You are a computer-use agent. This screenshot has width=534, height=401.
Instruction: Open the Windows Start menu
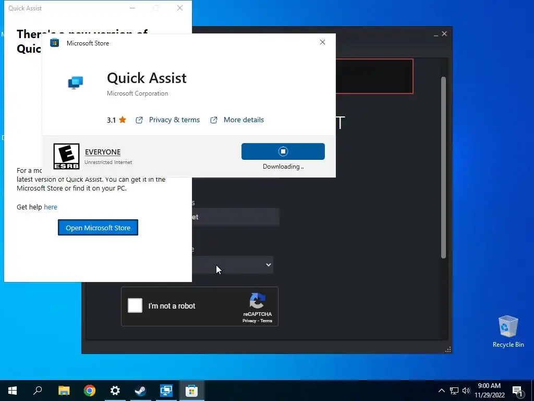tap(13, 391)
